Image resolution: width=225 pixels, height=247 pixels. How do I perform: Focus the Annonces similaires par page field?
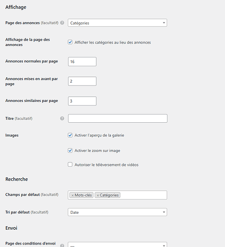[82, 101]
